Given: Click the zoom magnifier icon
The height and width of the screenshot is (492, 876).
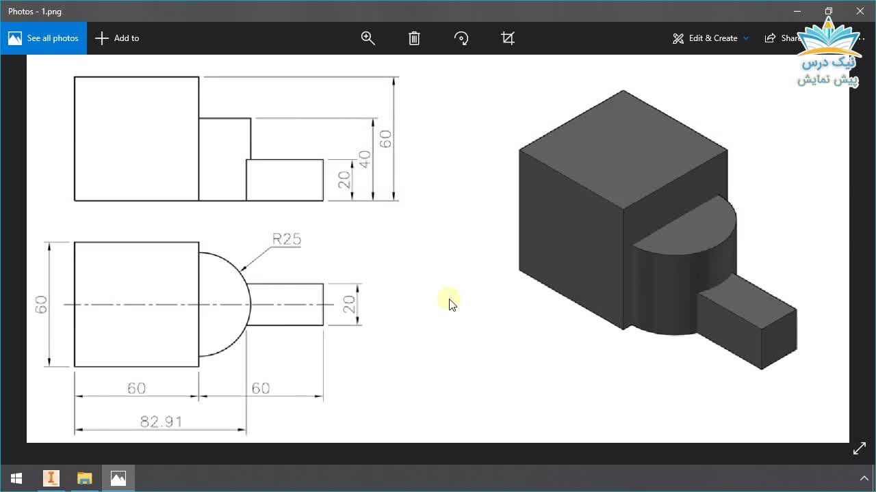Looking at the screenshot, I should coord(368,38).
